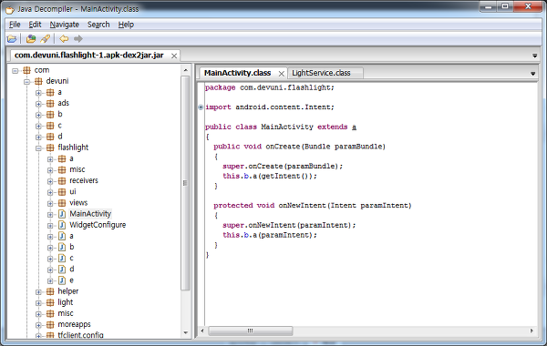Viewport: 547px width, 346px height.
Task: Click the import android.content.Intent line
Action: click(x=269, y=107)
